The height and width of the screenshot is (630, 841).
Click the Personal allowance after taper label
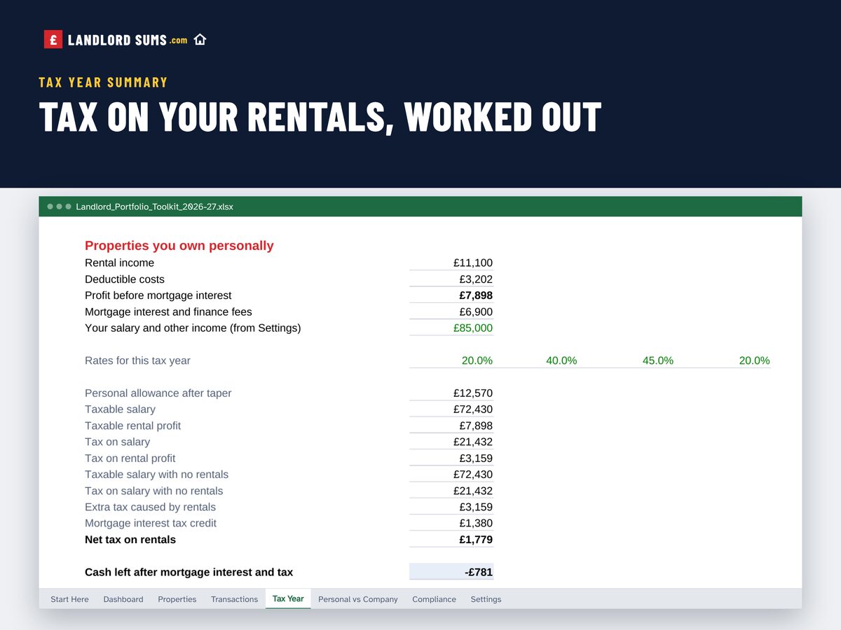pyautogui.click(x=158, y=393)
